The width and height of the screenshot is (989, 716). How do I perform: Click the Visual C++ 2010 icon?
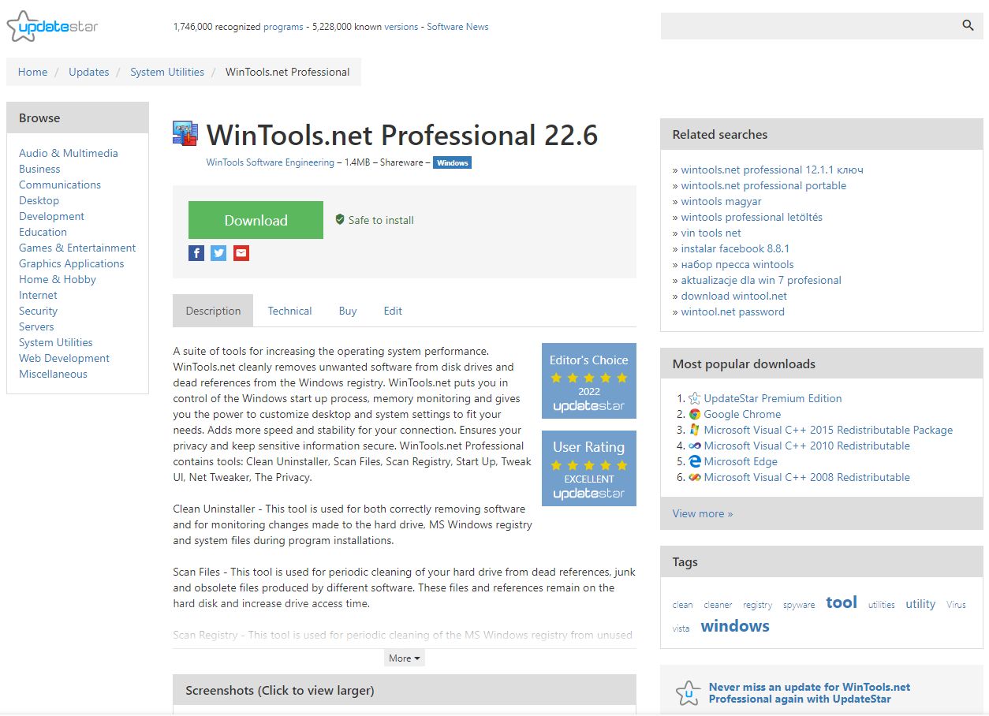695,446
